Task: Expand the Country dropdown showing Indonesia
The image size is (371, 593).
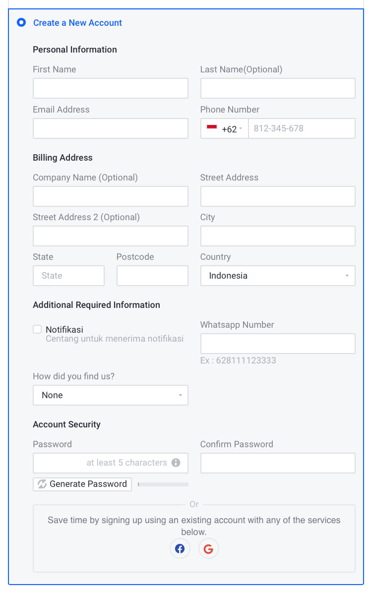Action: pos(278,276)
